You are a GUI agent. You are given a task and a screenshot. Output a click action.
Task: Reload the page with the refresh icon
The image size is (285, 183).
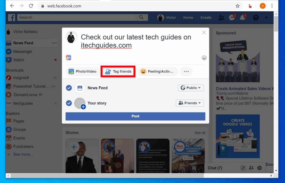[31, 6]
